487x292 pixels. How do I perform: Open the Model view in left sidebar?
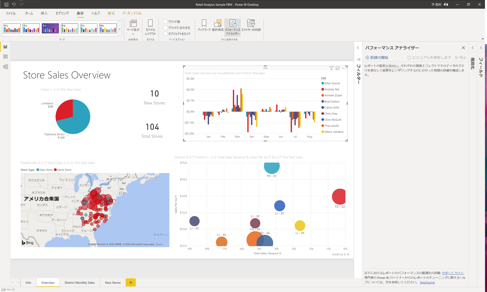tap(5, 67)
